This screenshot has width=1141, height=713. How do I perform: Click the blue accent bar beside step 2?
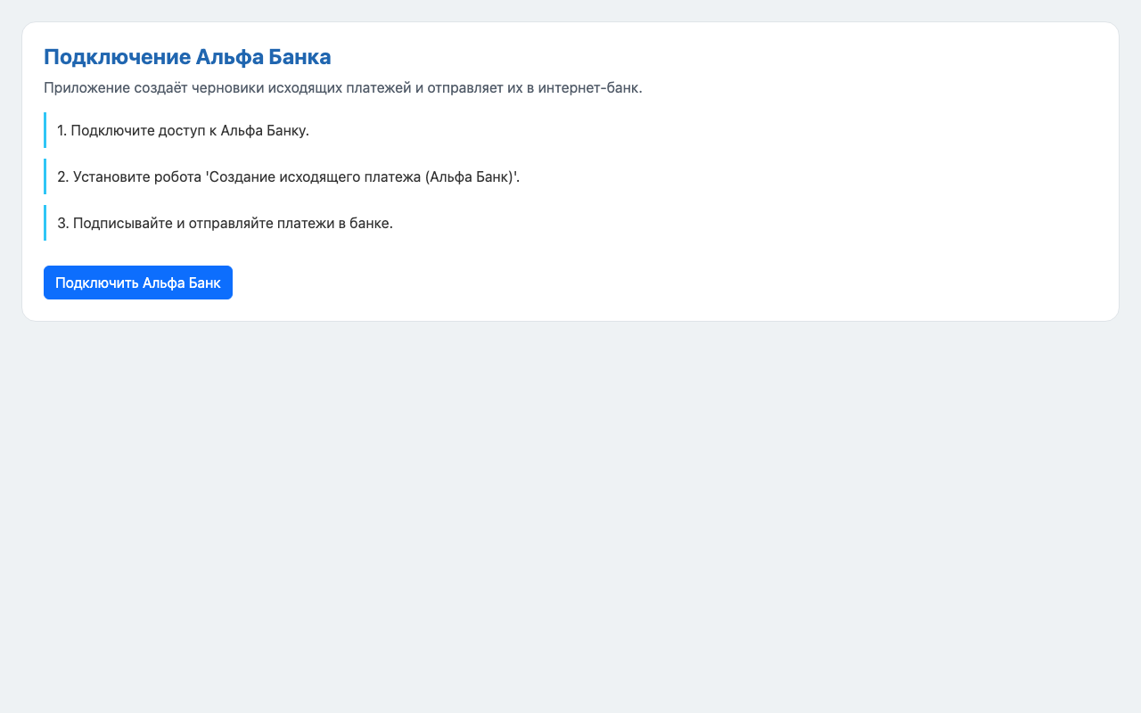pos(45,176)
